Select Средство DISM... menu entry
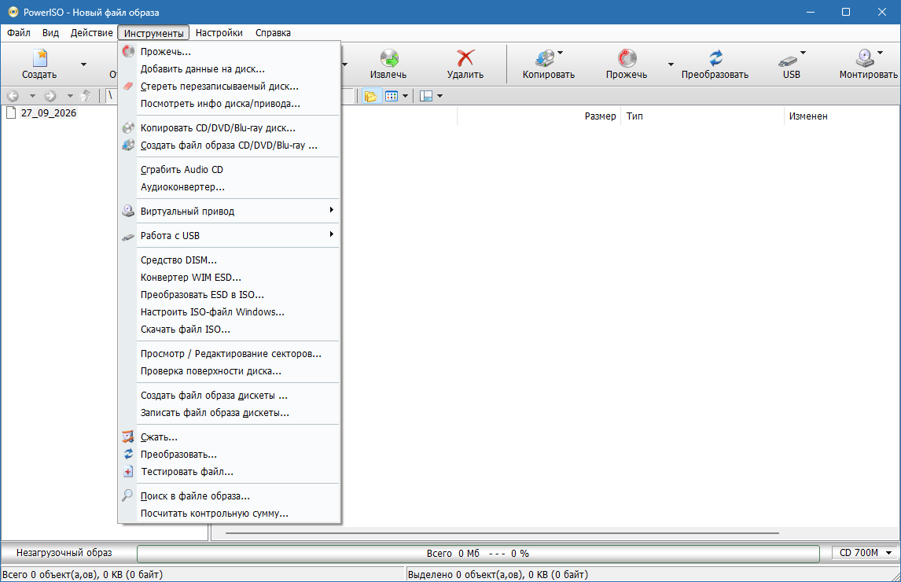This screenshot has width=901, height=582. tap(230, 260)
